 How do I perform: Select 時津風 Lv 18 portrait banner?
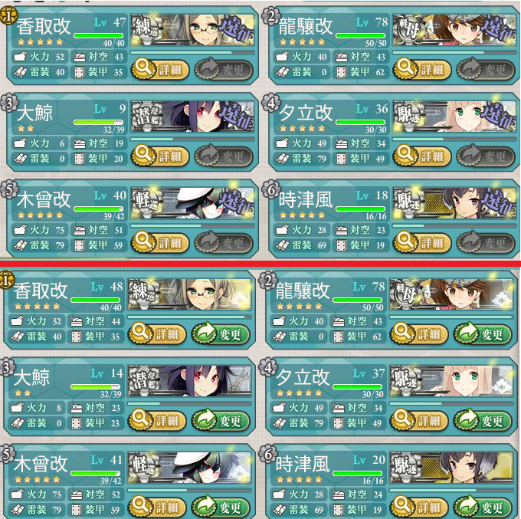pos(454,203)
